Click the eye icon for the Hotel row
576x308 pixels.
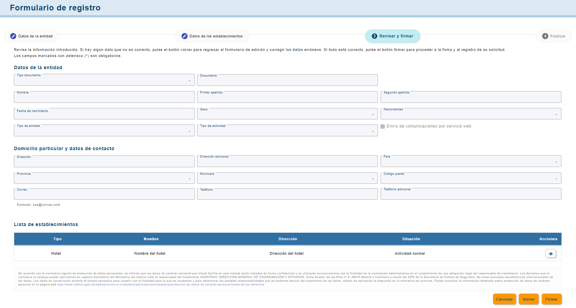551,254
